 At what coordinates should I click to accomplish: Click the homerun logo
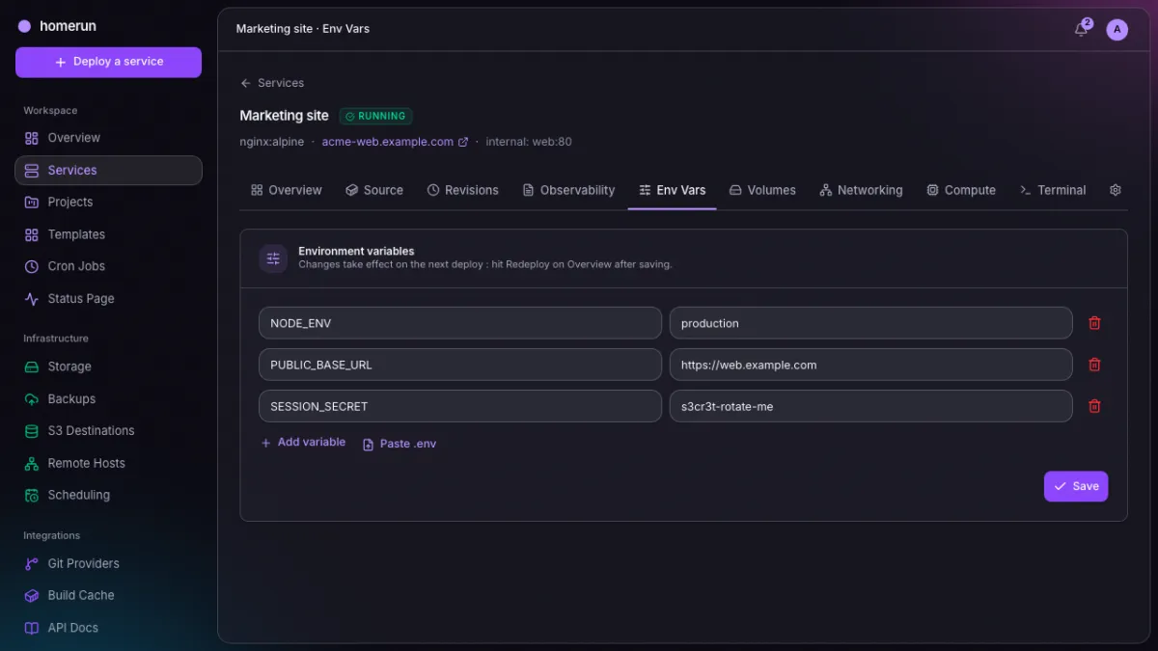click(x=57, y=26)
